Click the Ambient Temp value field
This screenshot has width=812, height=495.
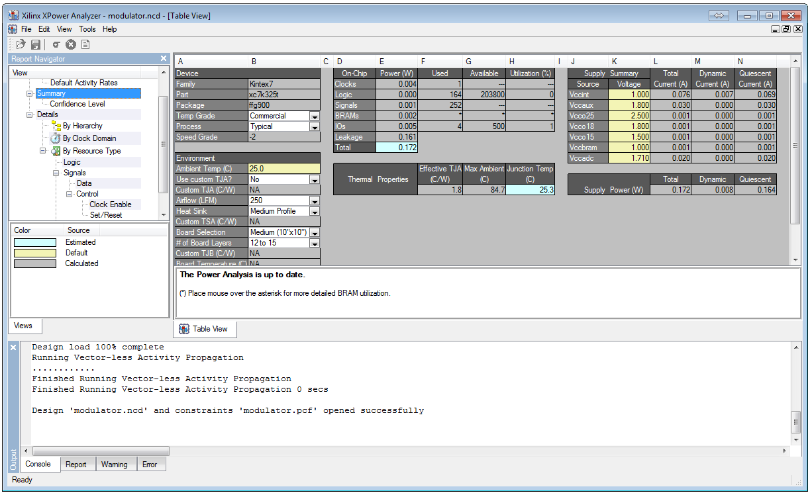point(283,169)
